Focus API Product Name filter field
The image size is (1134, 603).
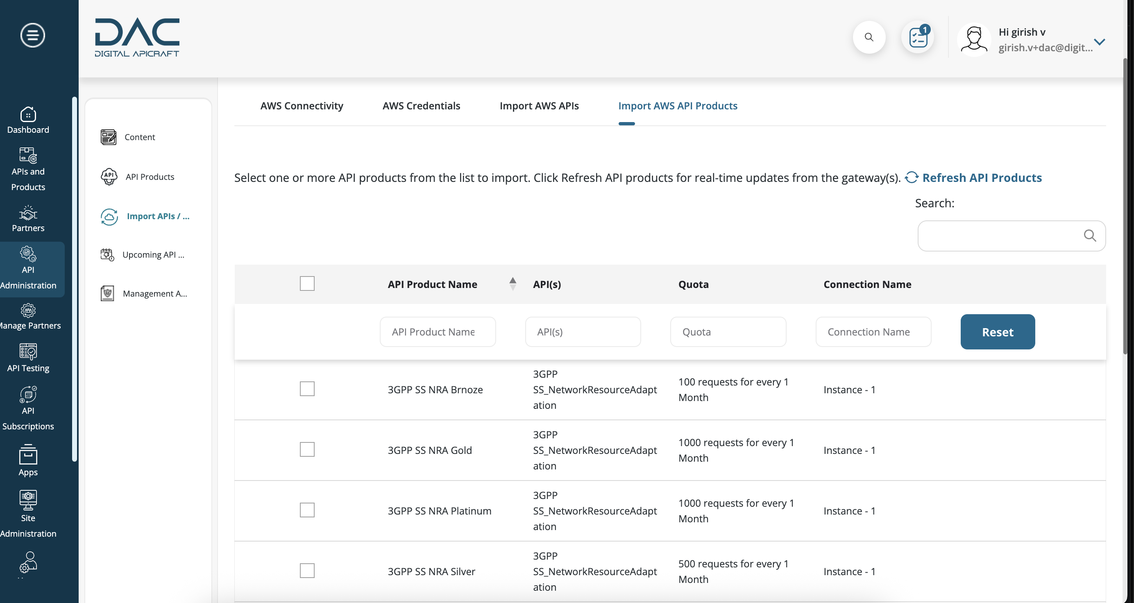438,332
